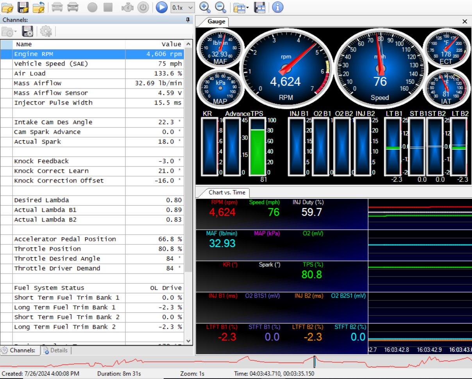The width and height of the screenshot is (472, 379).
Task: Click the close log folder icon
Action: pos(38,7)
